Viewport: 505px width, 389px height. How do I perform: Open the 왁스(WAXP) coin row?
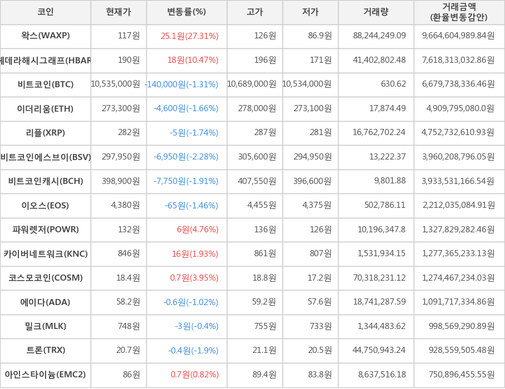[46, 36]
